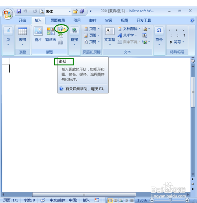Switch to the 邮件 tab
The width and height of the screenshot is (197, 203).
(x=93, y=20)
